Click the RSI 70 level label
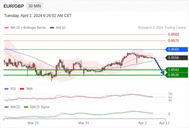 click(170, 94)
